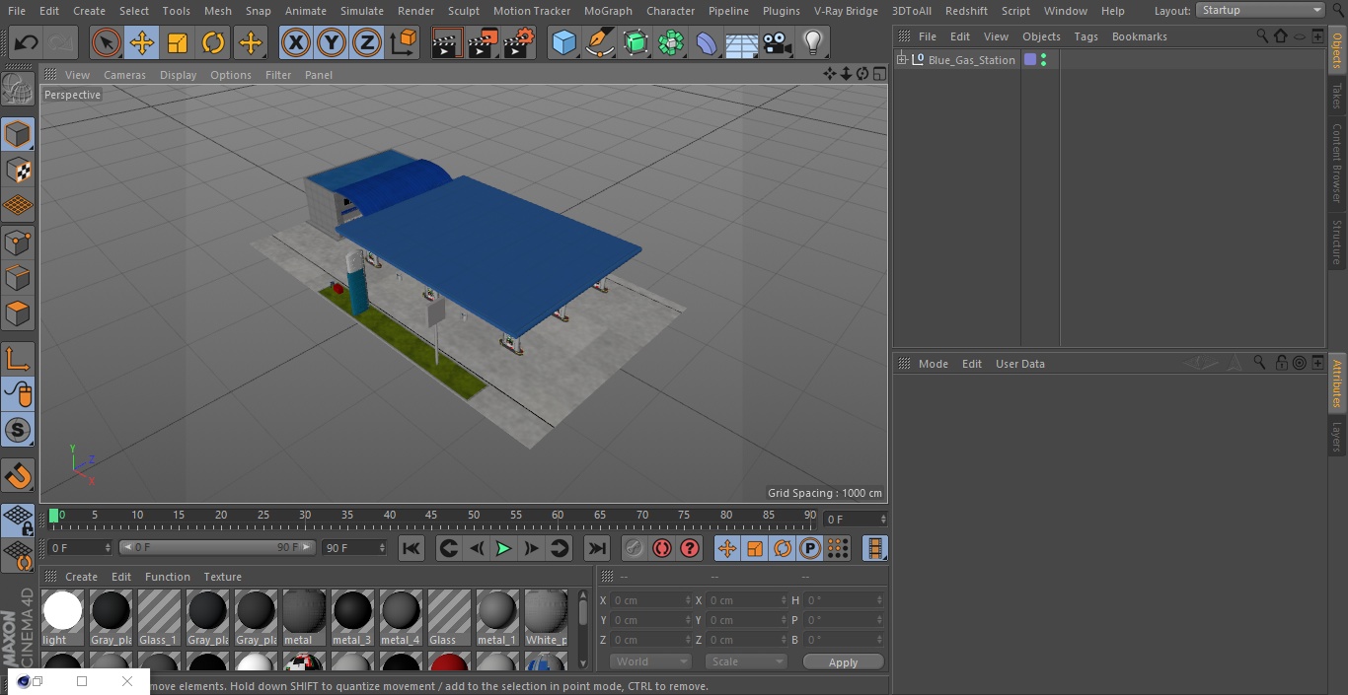The width and height of the screenshot is (1348, 695).
Task: Select the white light material
Action: [62, 617]
